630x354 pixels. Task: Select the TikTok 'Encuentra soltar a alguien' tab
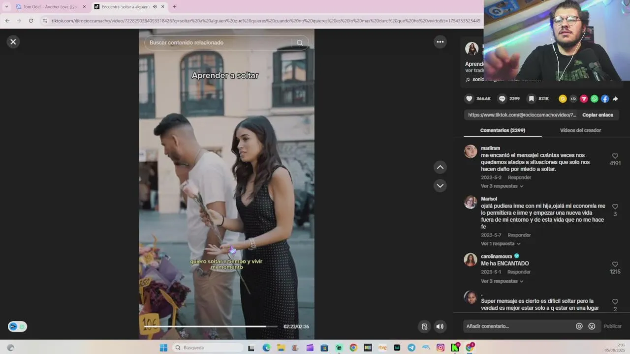coord(129,7)
